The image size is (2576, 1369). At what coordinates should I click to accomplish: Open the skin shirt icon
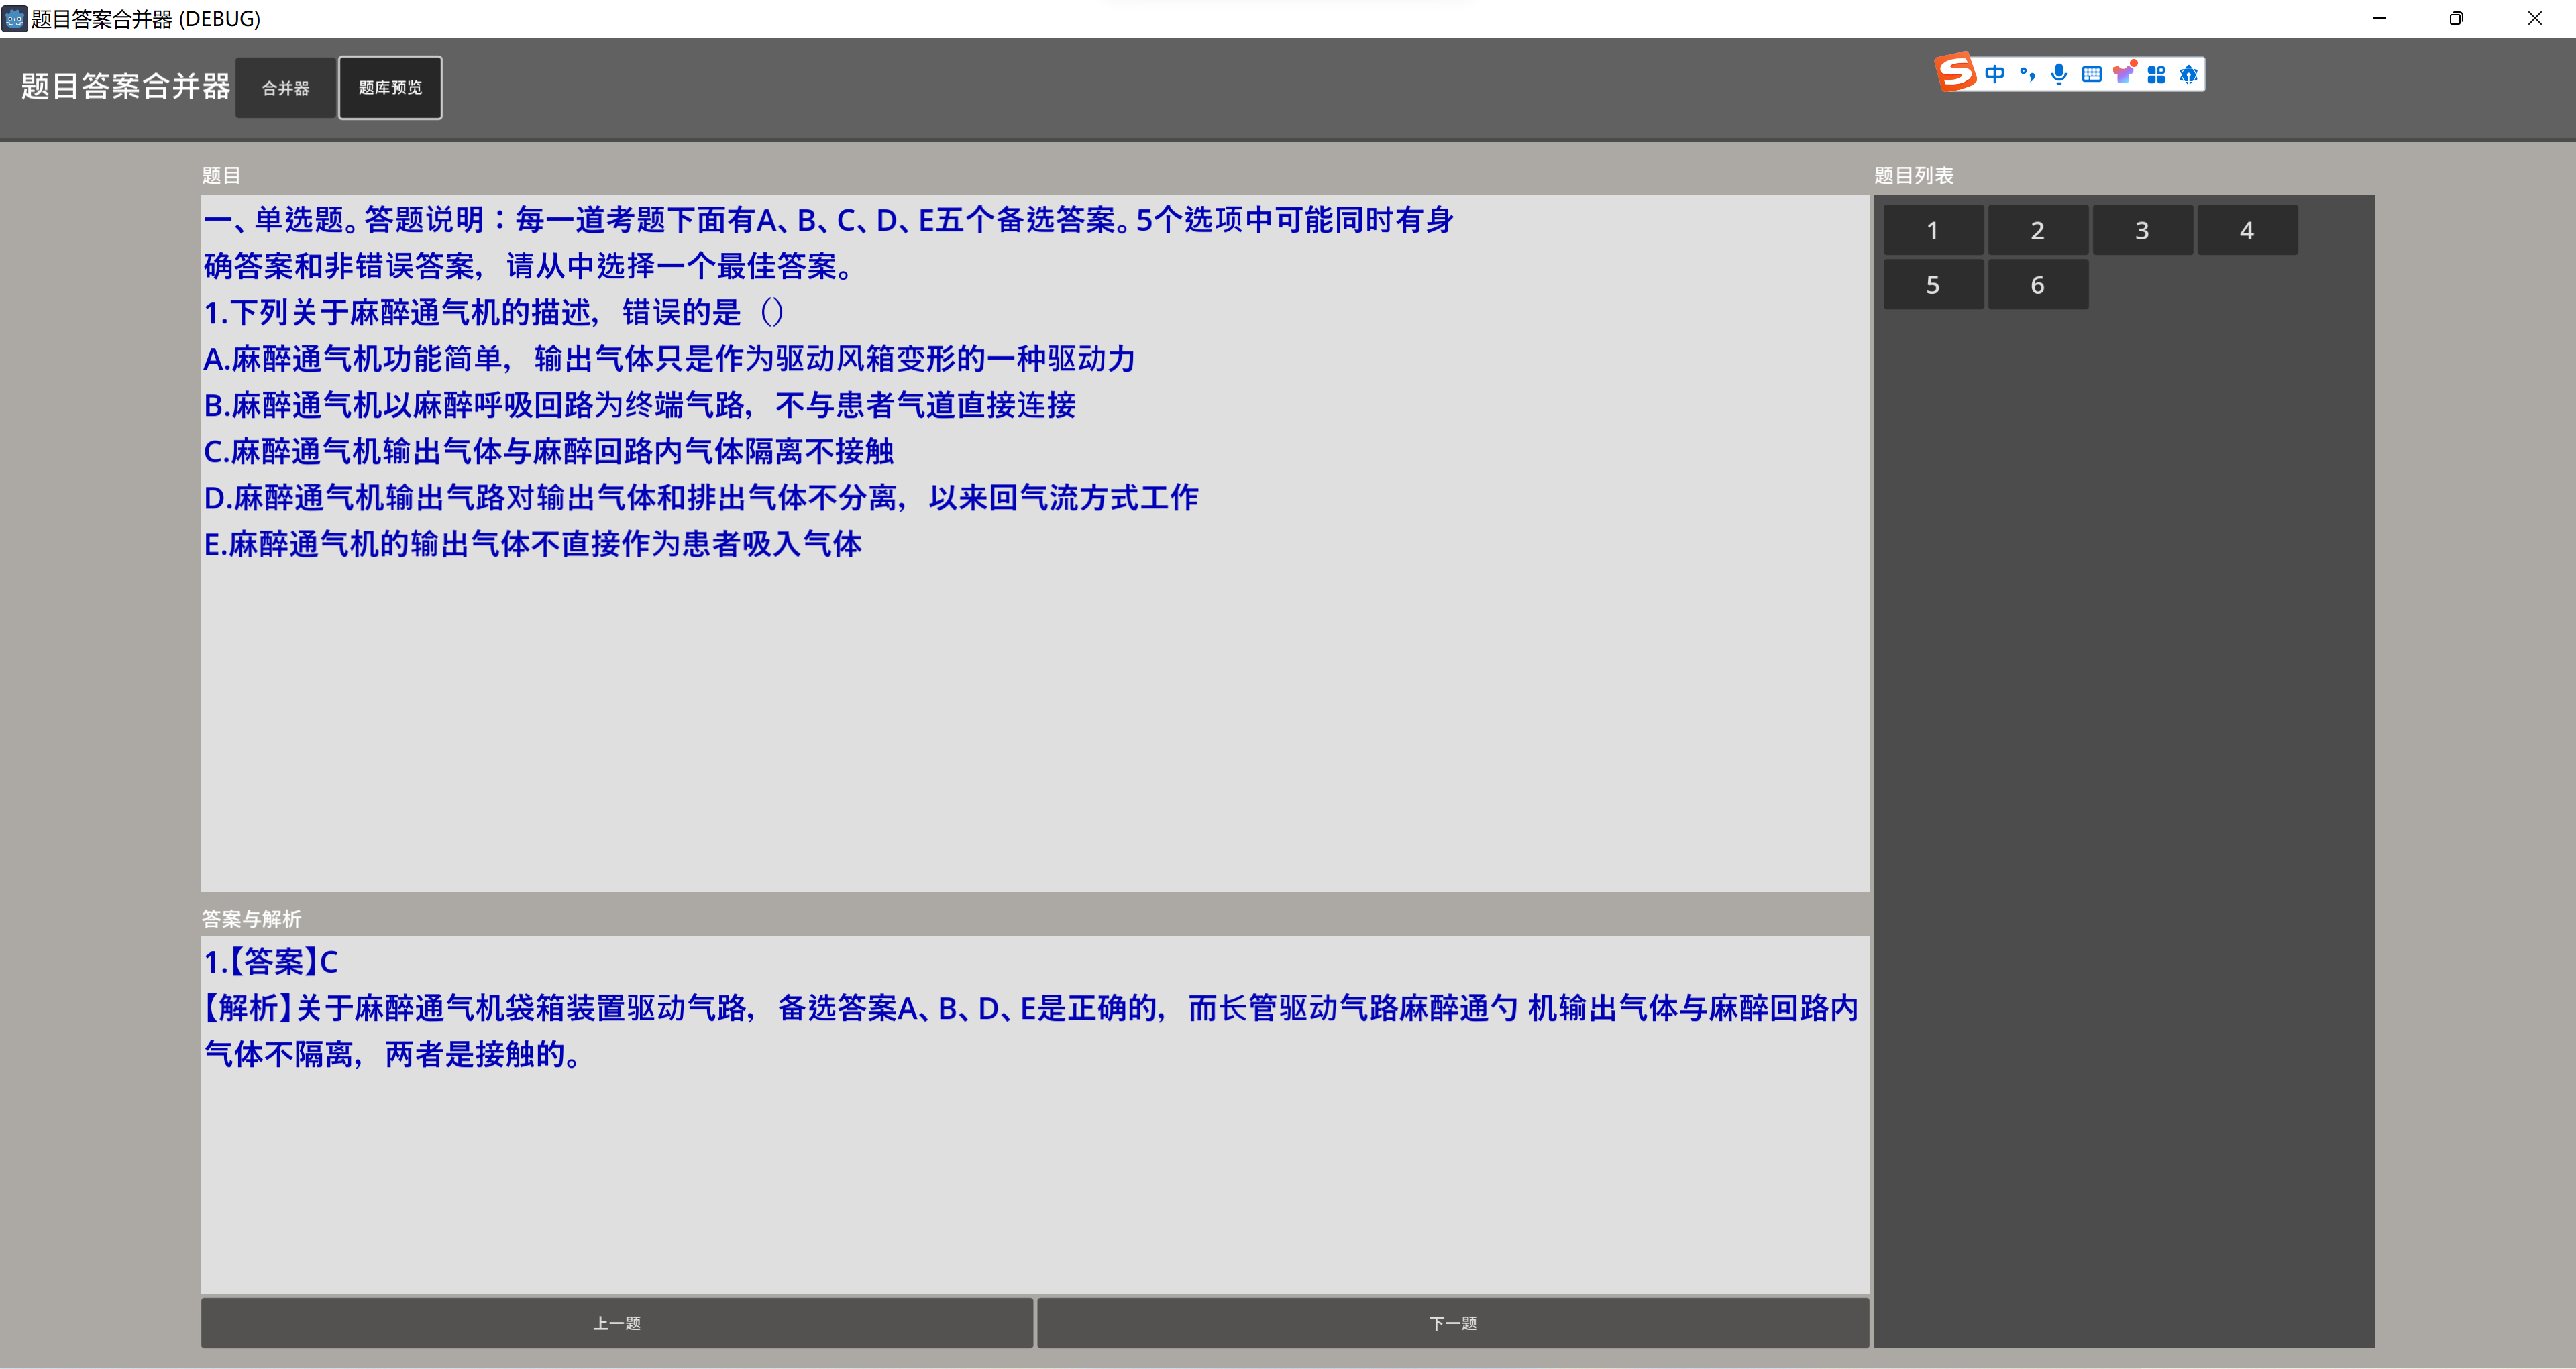click(2124, 74)
